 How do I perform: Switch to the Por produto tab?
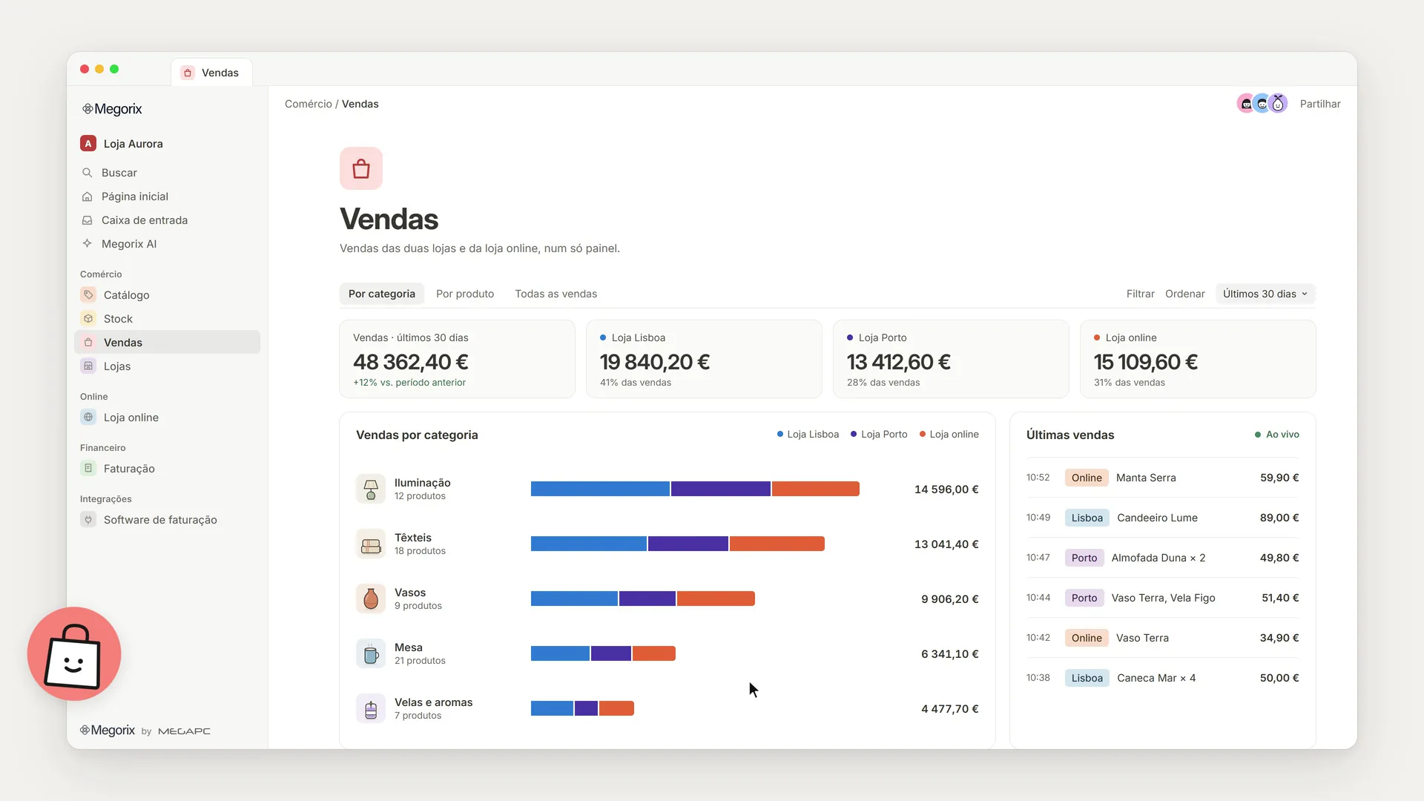coord(465,294)
